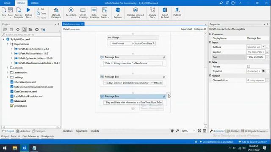
Task: Collapse the Dependencies tree node
Action: point(8,44)
